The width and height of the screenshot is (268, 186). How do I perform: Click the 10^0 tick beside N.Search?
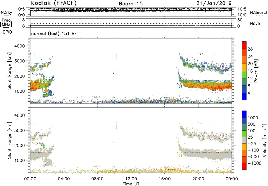[242, 15]
